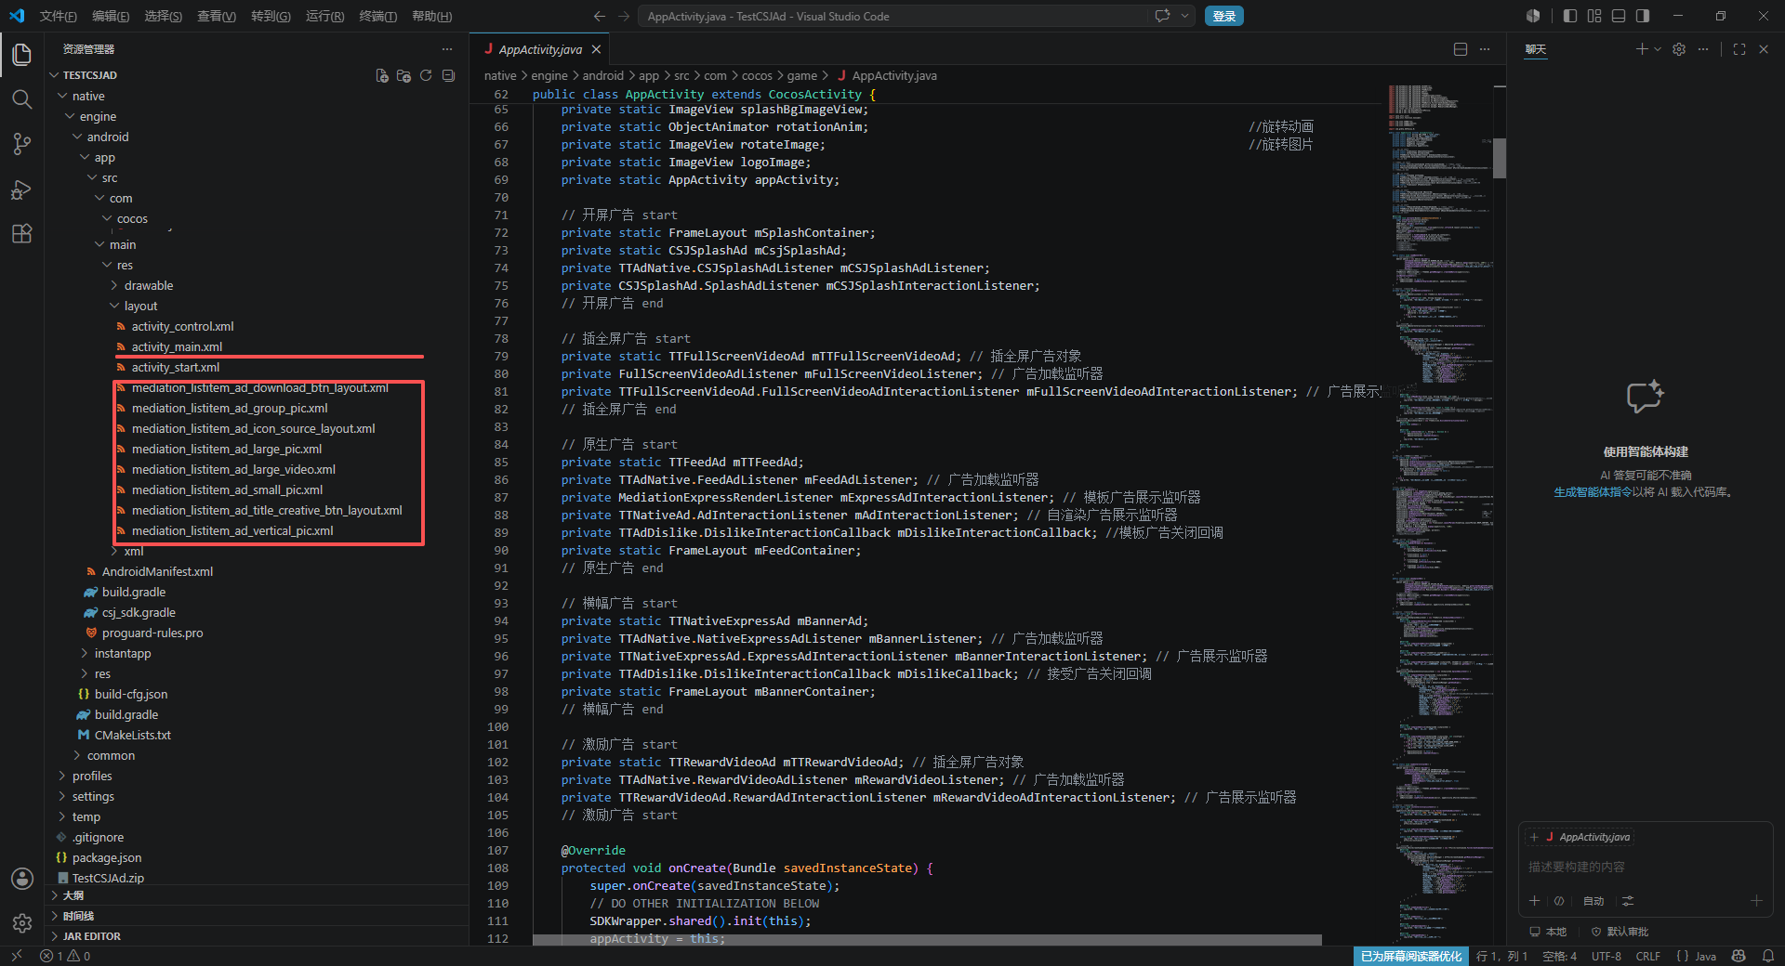Open Run and Debug view
This screenshot has height=966, width=1785.
(22, 189)
